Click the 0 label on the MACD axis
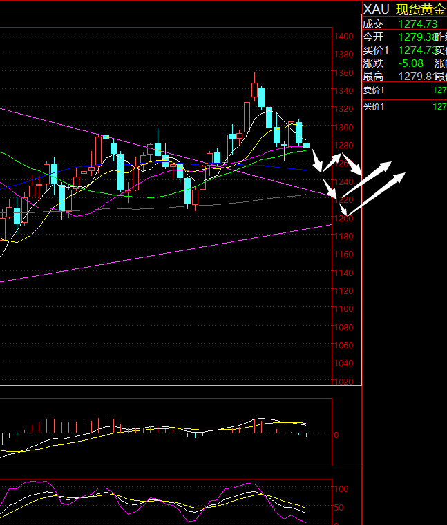Viewport: 447px width, 525px height. (x=336, y=435)
